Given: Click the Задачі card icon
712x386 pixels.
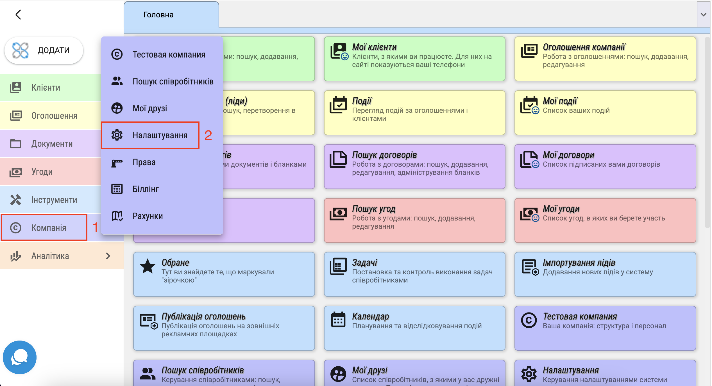Looking at the screenshot, I should (x=338, y=266).
